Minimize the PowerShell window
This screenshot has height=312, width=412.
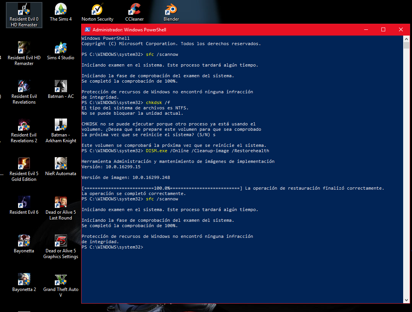click(366, 30)
